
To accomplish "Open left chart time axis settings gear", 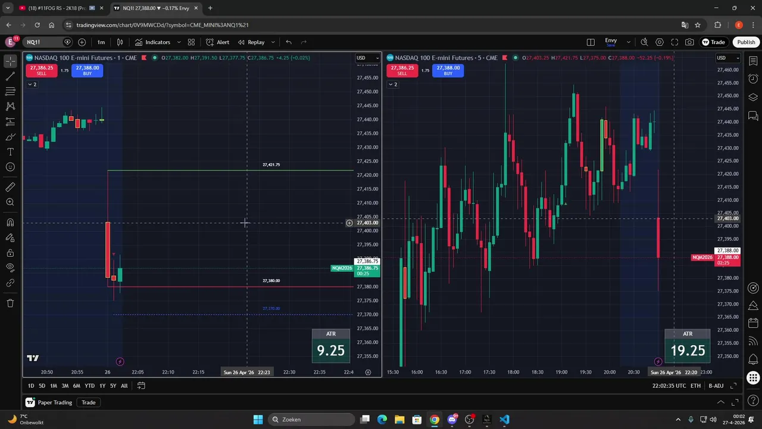I will coord(368,372).
